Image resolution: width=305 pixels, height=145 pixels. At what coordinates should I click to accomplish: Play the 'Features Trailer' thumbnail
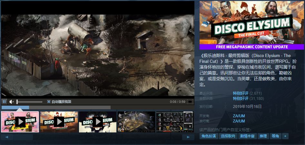59,122
